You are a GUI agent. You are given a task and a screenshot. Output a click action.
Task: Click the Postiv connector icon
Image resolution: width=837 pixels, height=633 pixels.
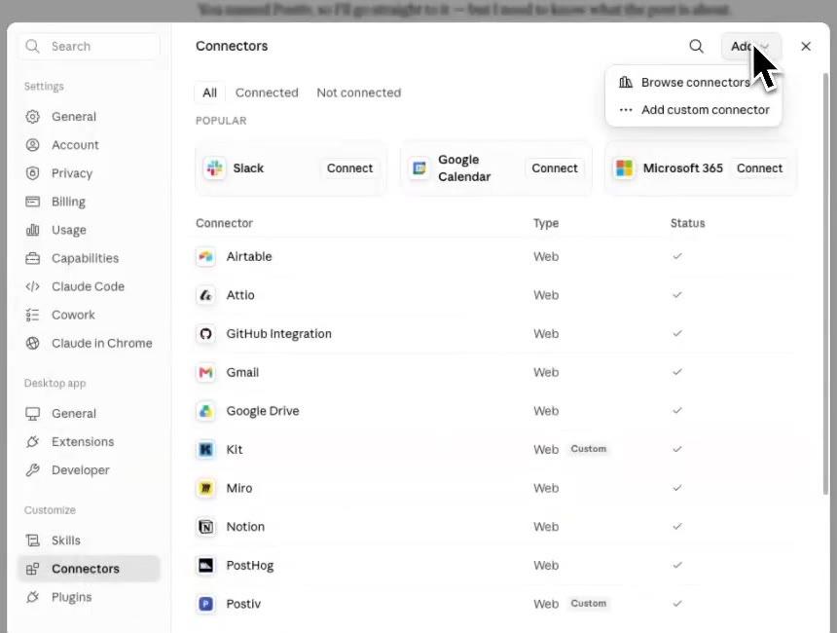coord(205,604)
